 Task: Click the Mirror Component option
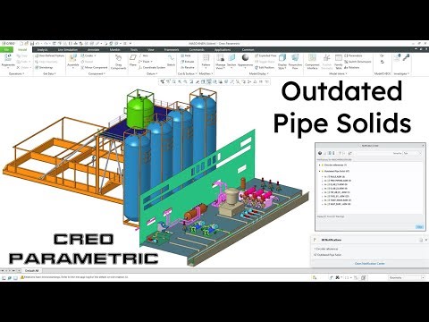click(94, 67)
